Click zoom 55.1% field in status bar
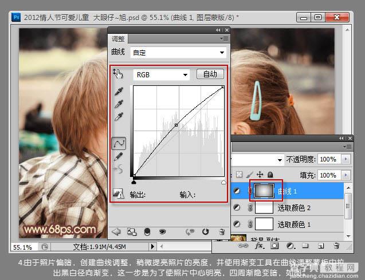This screenshot has height=280, width=365. [24, 247]
